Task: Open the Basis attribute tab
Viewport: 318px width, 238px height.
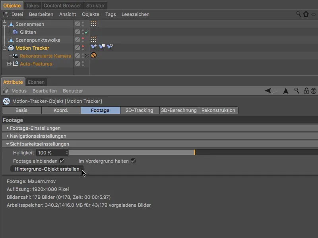Action: tap(22, 110)
